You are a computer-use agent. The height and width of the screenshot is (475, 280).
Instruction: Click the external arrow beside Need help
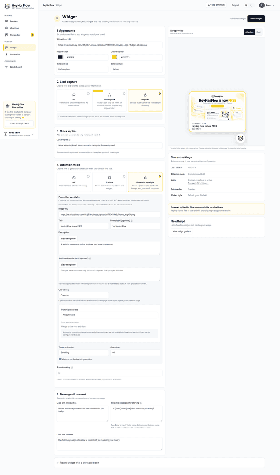[33, 134]
